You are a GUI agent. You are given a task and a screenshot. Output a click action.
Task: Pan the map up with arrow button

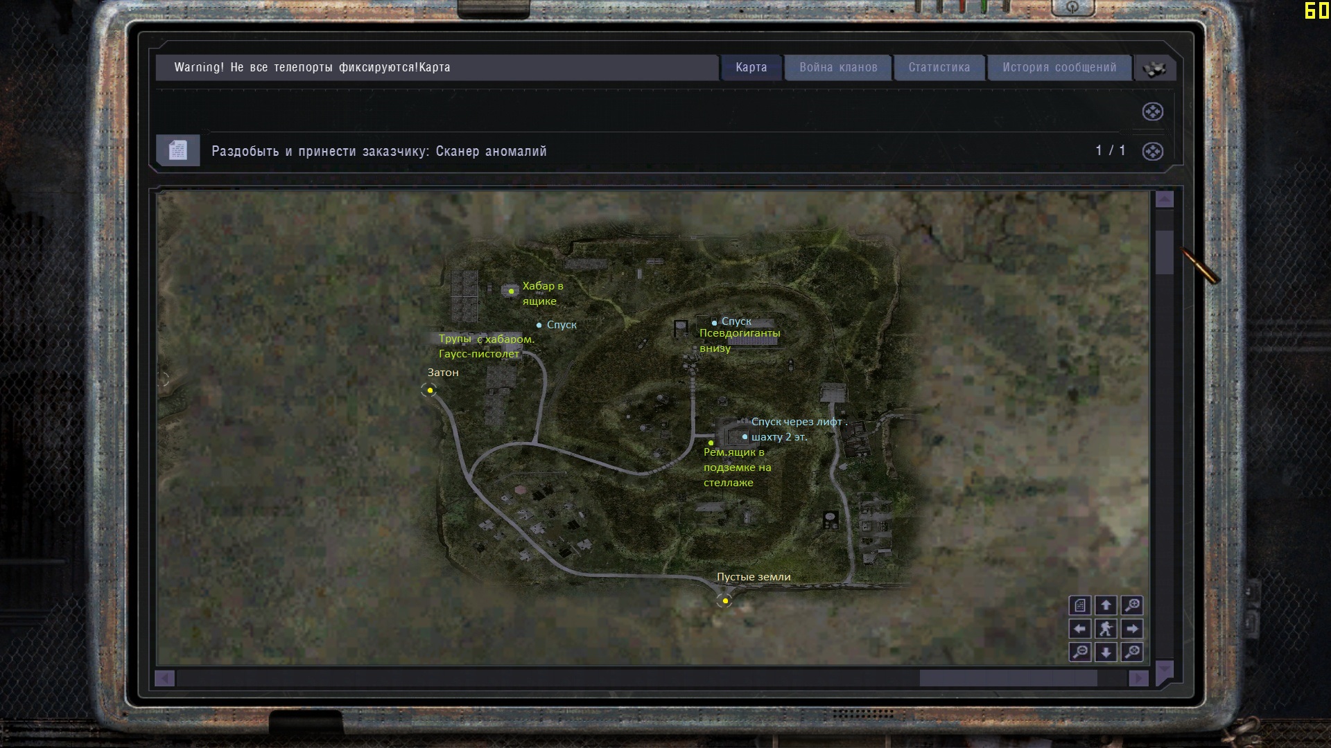1106,605
